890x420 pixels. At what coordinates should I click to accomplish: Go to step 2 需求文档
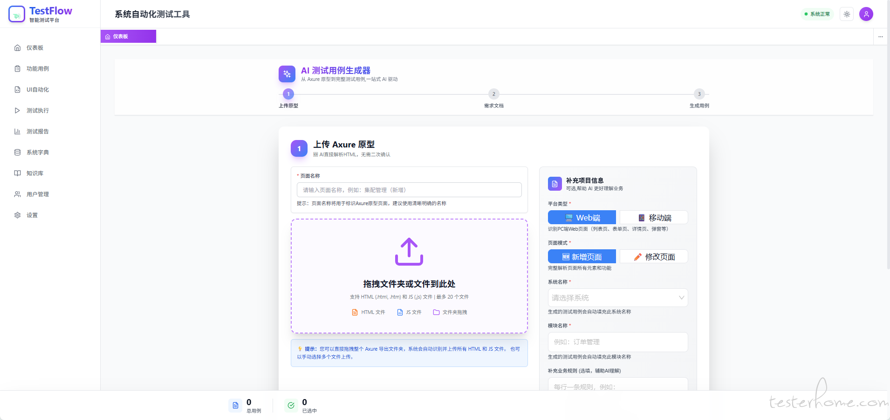tap(493, 94)
